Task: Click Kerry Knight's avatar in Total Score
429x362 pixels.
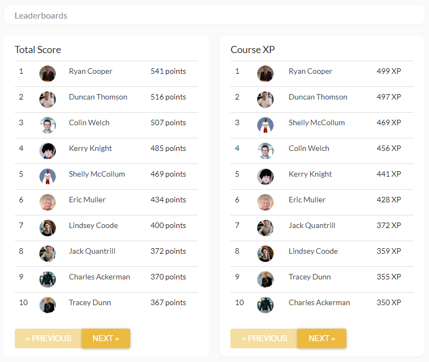Action: [48, 151]
